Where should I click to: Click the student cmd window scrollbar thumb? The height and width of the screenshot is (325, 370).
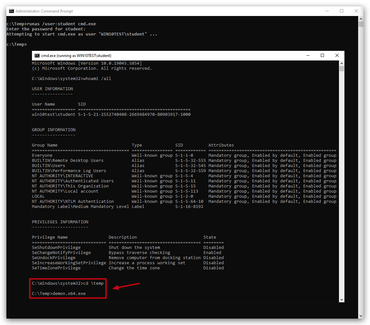(x=342, y=69)
